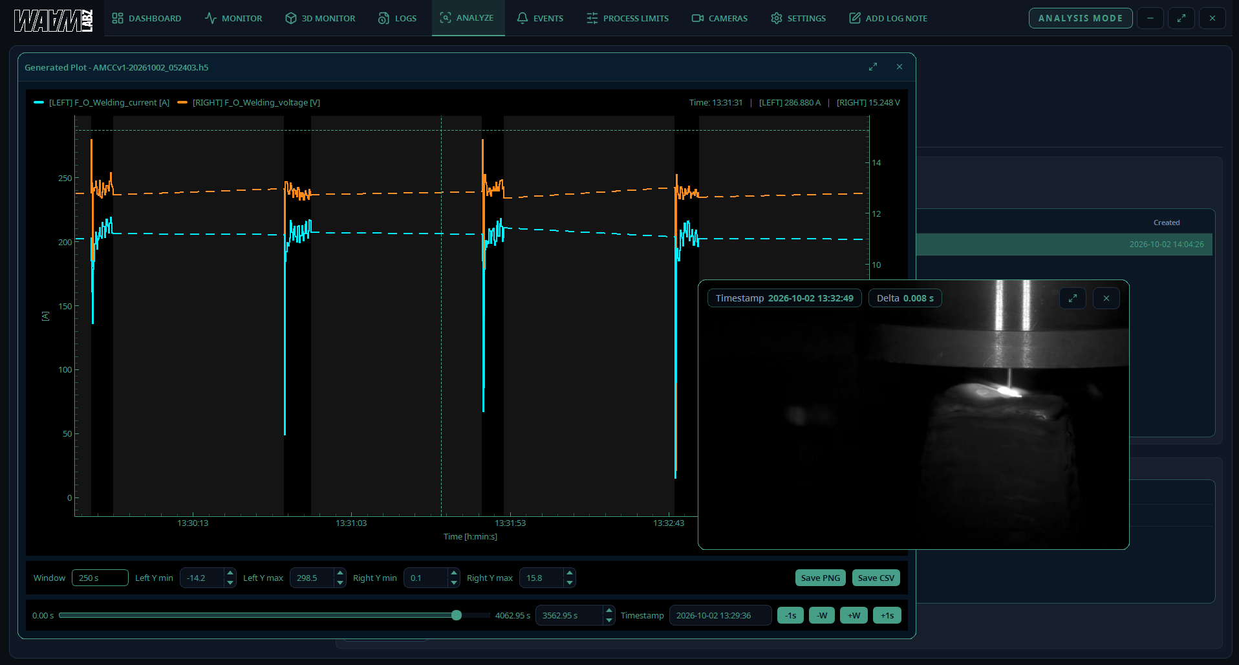
Task: Click the Save PNG button
Action: [821, 578]
